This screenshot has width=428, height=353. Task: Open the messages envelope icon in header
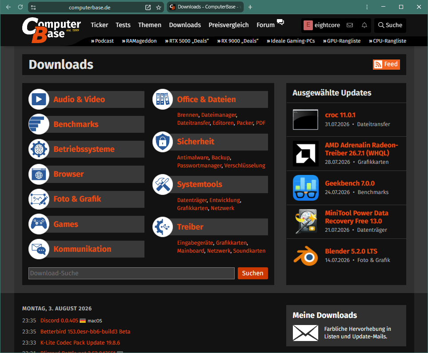pos(350,25)
